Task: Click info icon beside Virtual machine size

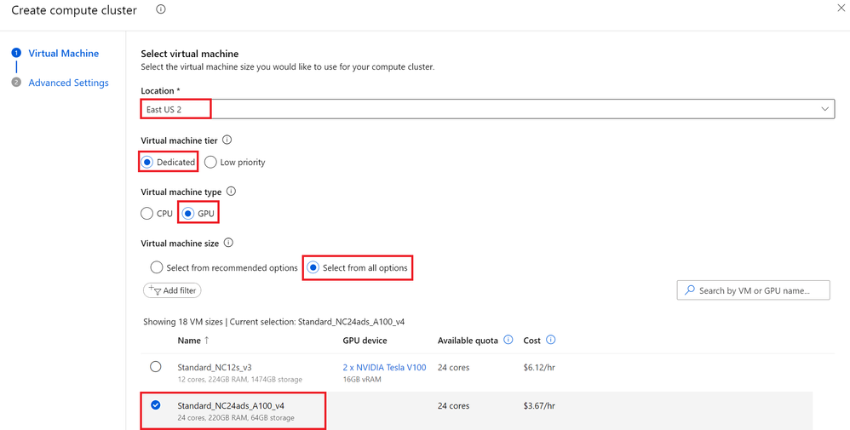Action: pos(228,243)
